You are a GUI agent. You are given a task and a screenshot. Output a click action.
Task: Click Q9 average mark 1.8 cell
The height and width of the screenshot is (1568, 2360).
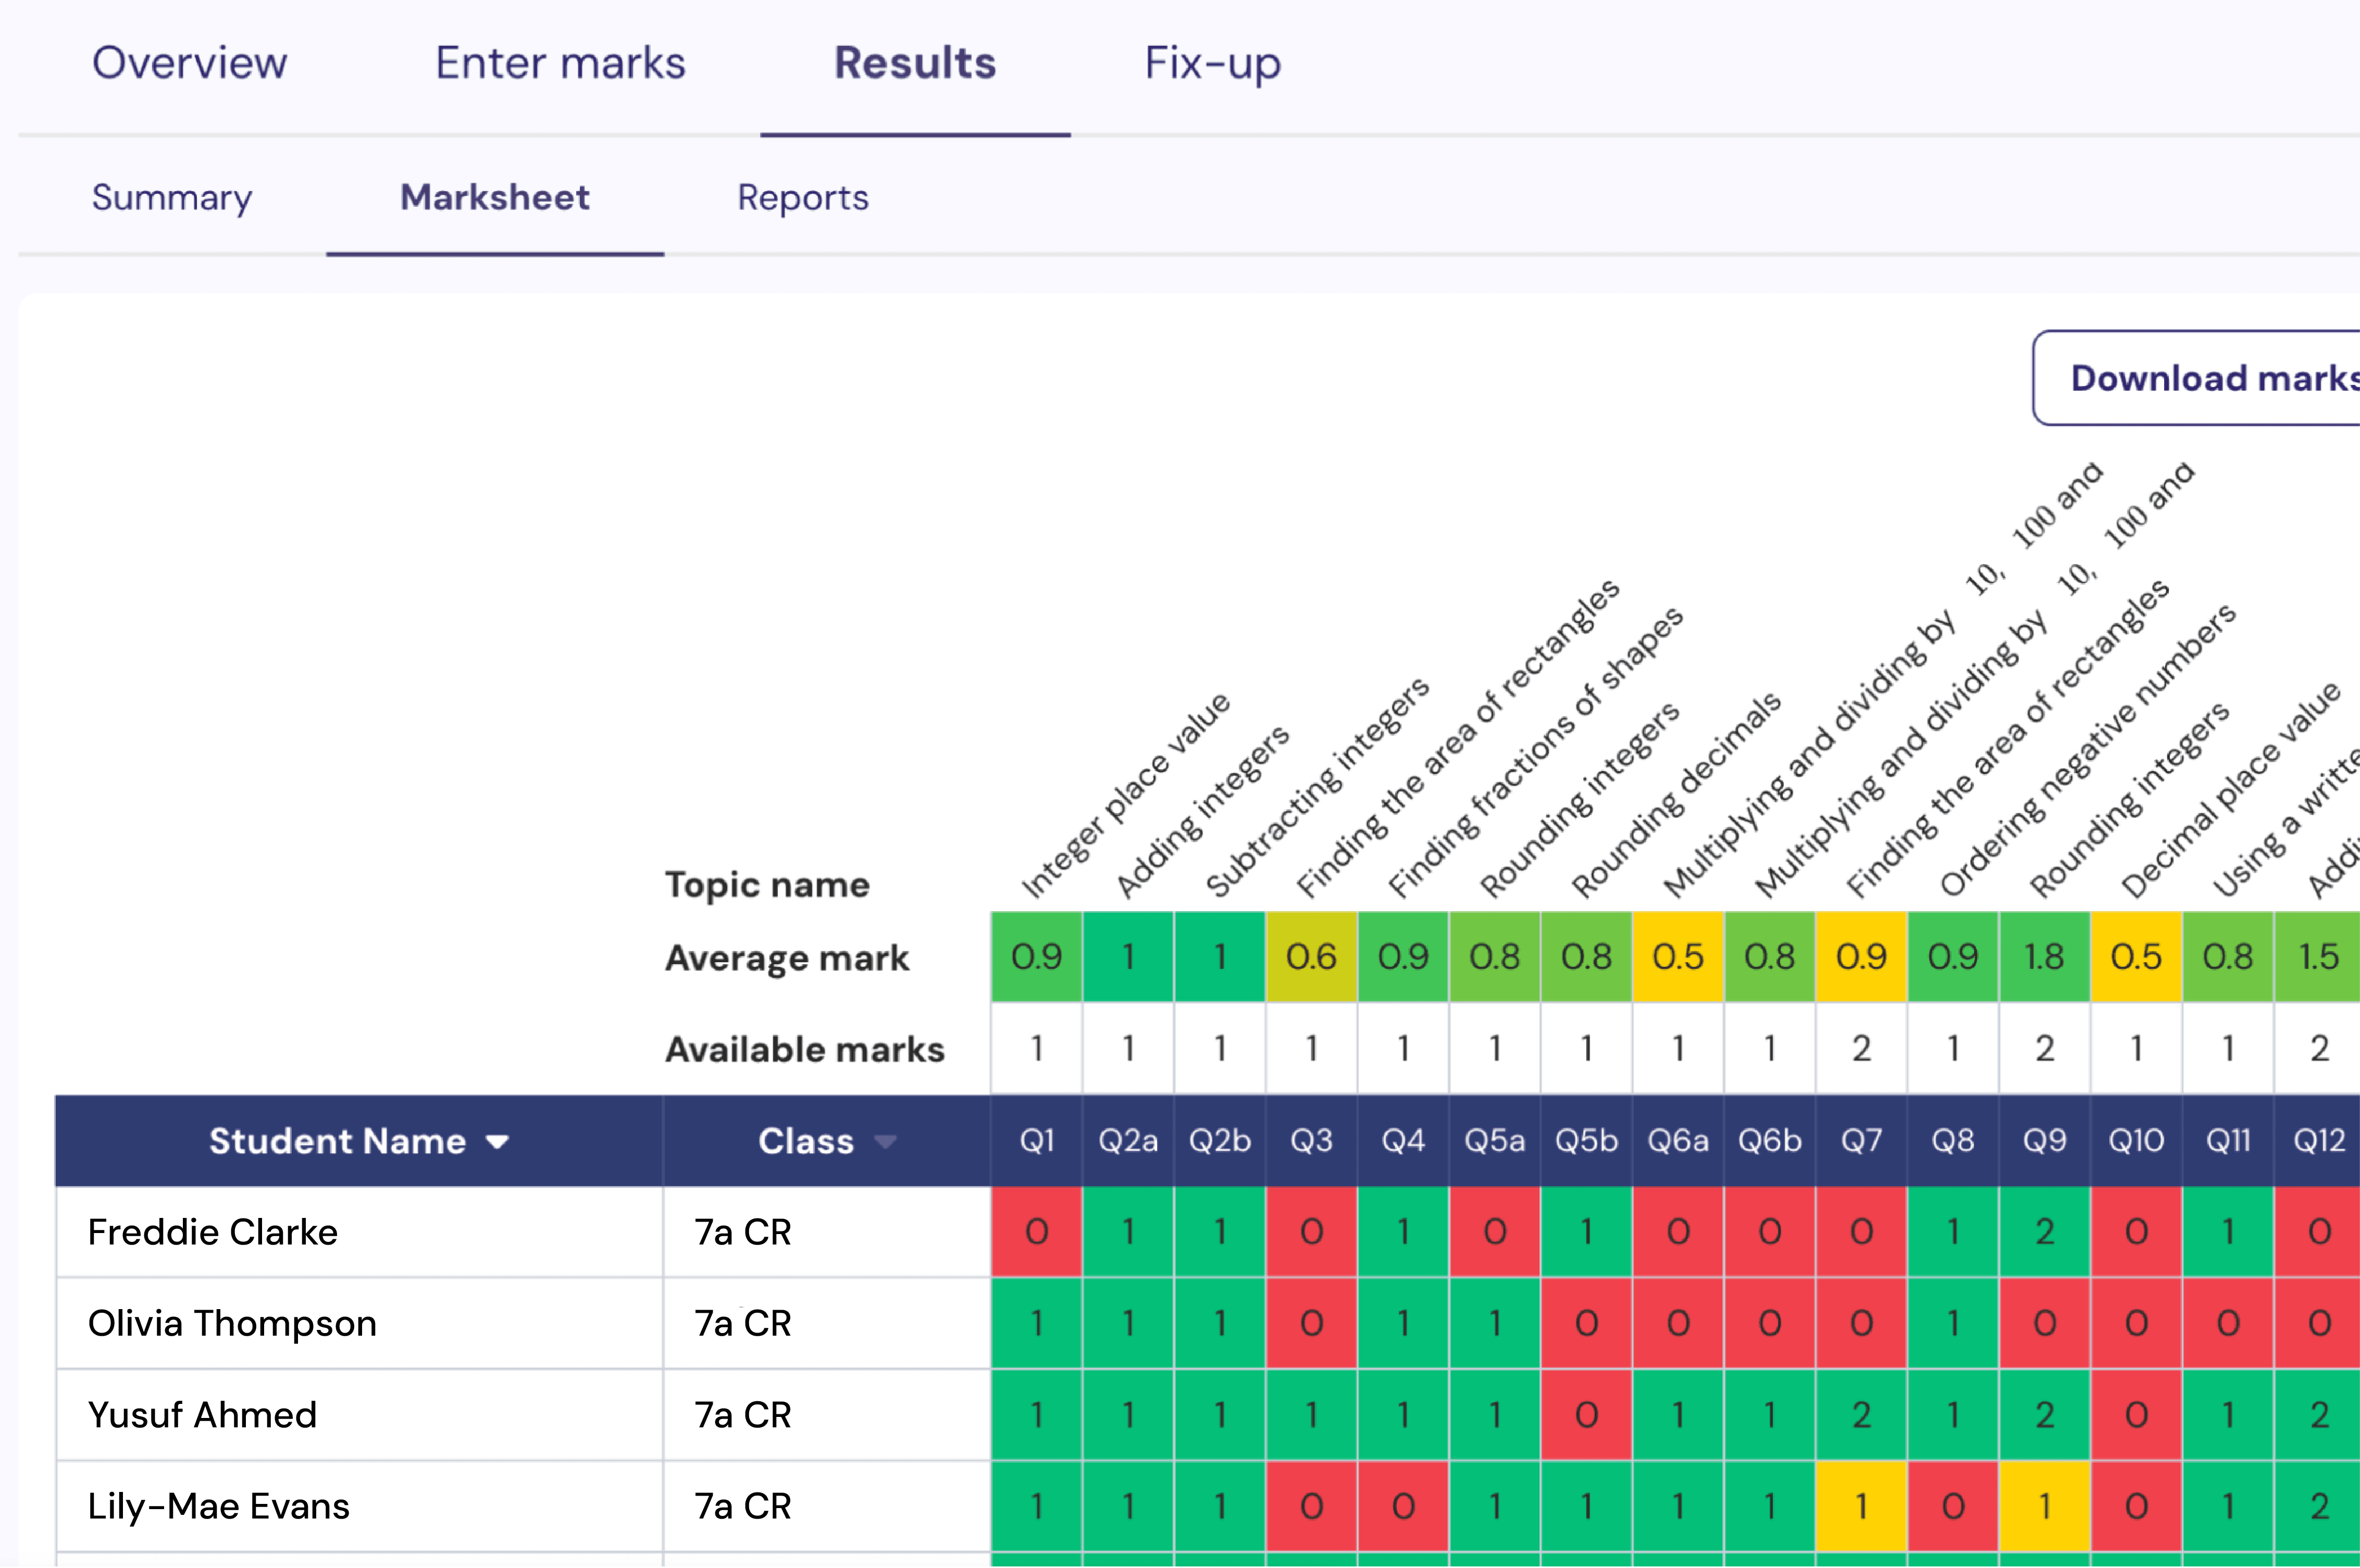click(x=2044, y=957)
